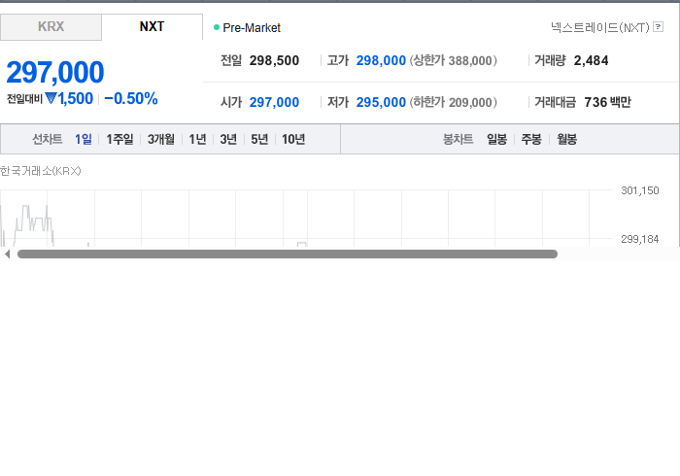
Task: Click the previous close value 298,500
Action: coord(274,60)
